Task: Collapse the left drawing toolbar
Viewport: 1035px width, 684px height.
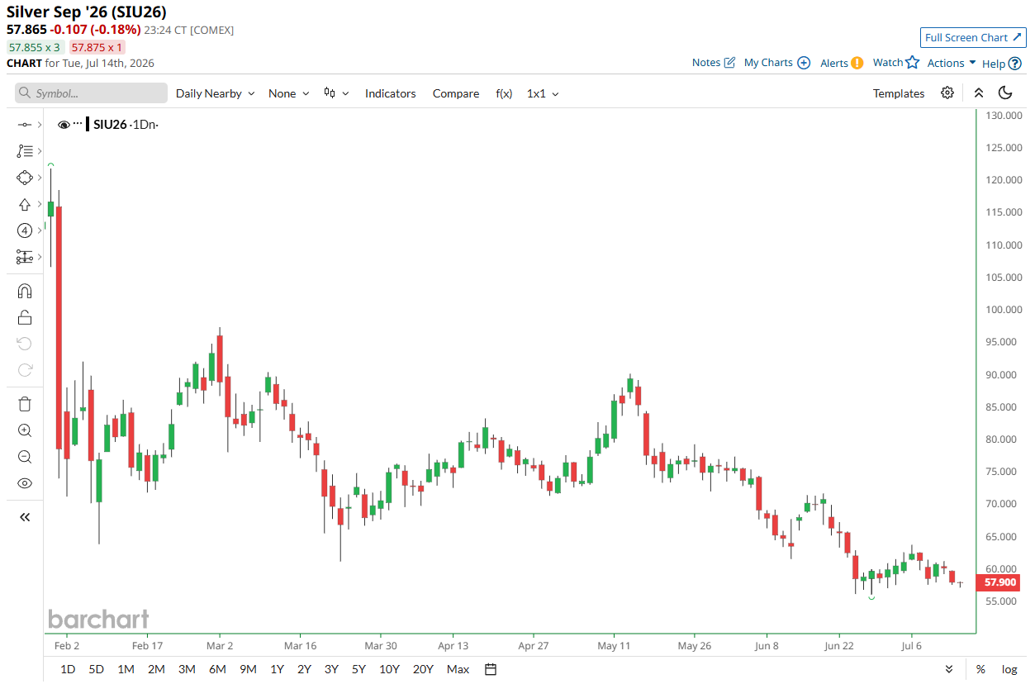Action: [25, 517]
